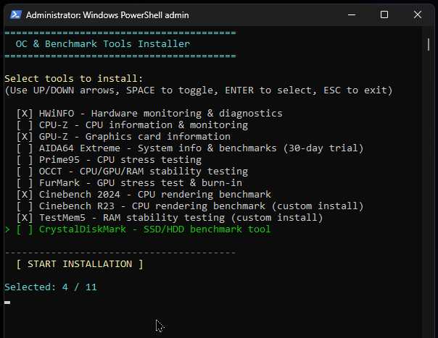
Task: Toggle the Cinebench R23 checkbox
Action: (x=25, y=206)
